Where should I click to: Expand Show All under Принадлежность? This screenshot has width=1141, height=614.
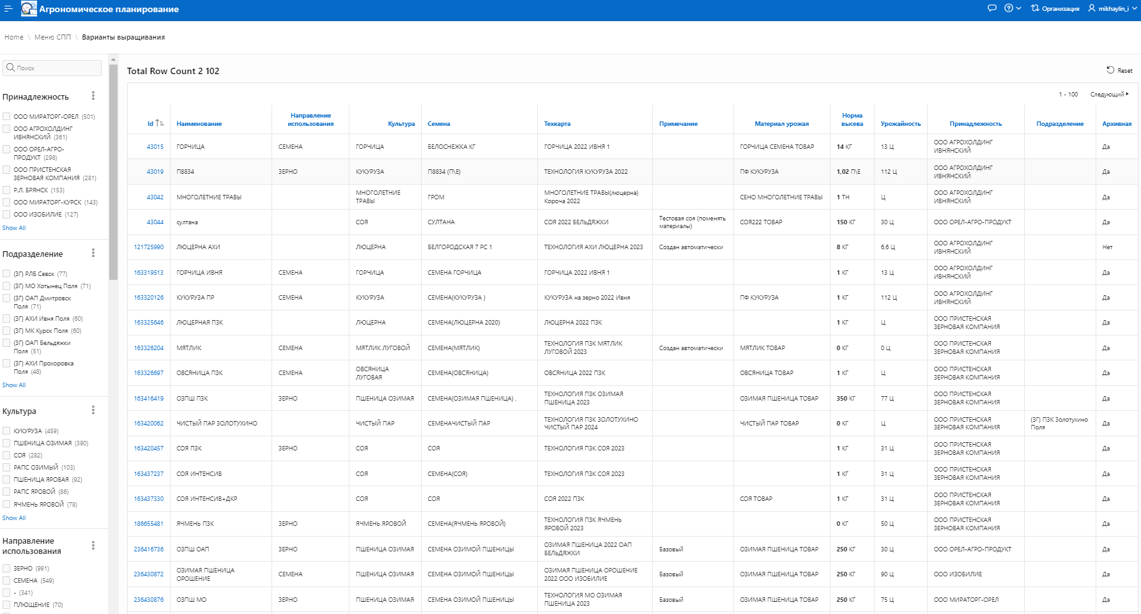coord(14,228)
